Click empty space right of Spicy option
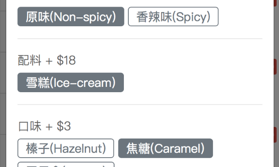 click(x=240, y=16)
